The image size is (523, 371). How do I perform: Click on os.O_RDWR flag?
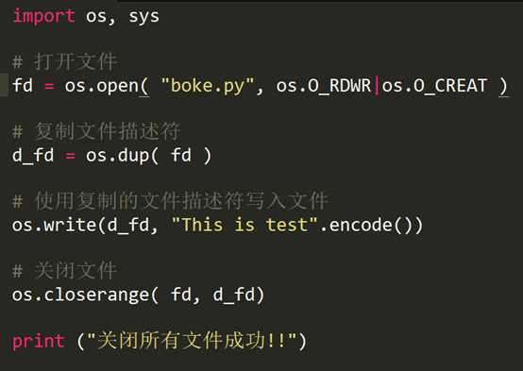(324, 86)
